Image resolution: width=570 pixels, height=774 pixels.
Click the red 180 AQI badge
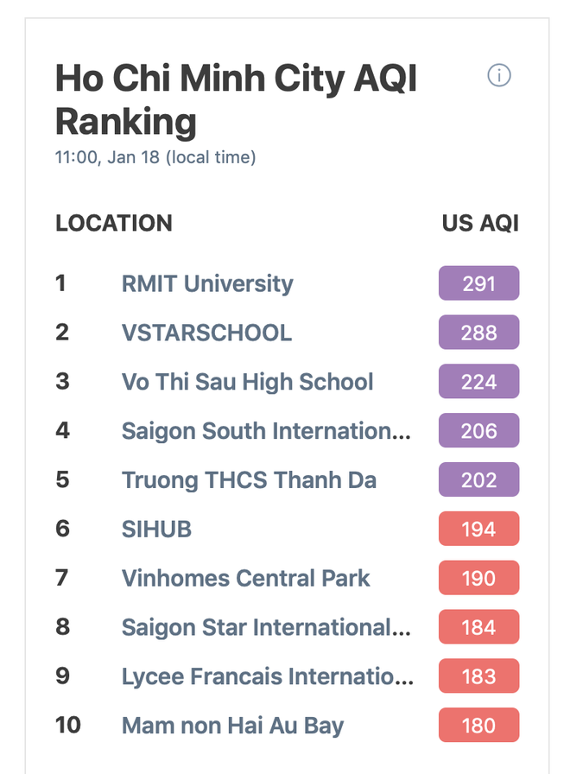pos(478,726)
